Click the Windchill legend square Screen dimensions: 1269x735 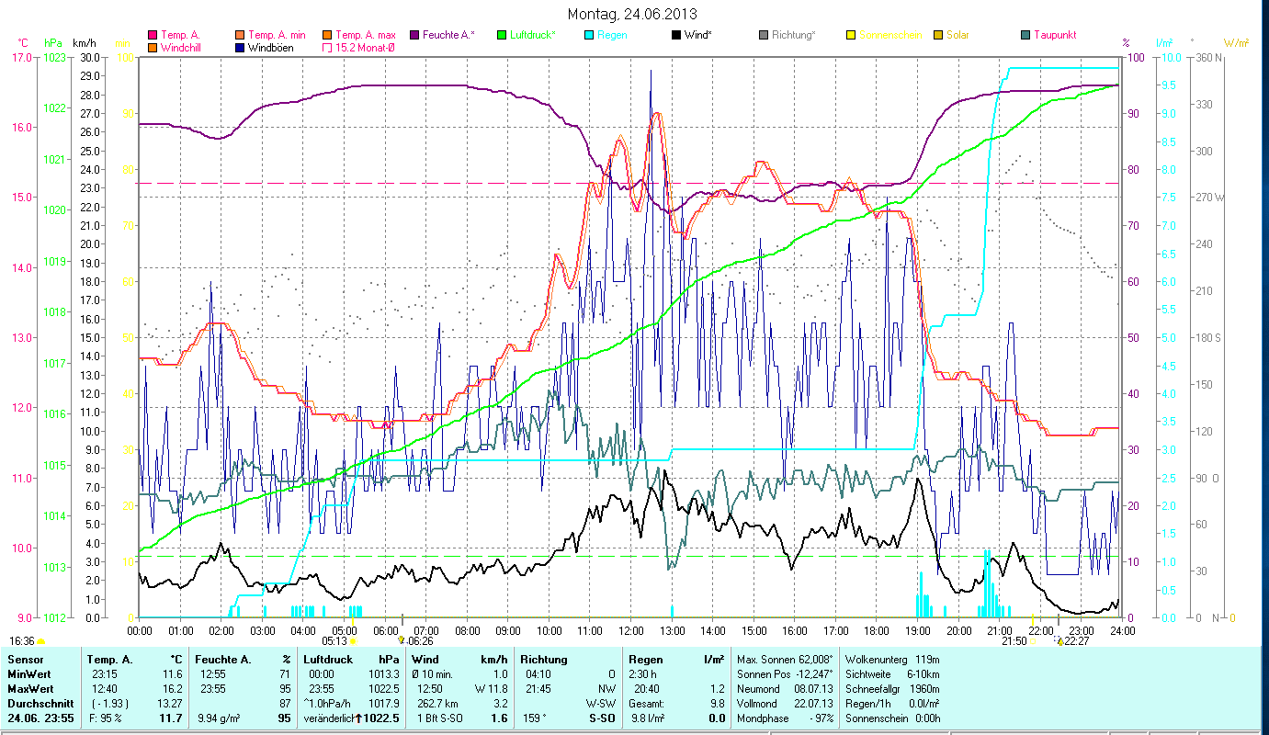[153, 48]
